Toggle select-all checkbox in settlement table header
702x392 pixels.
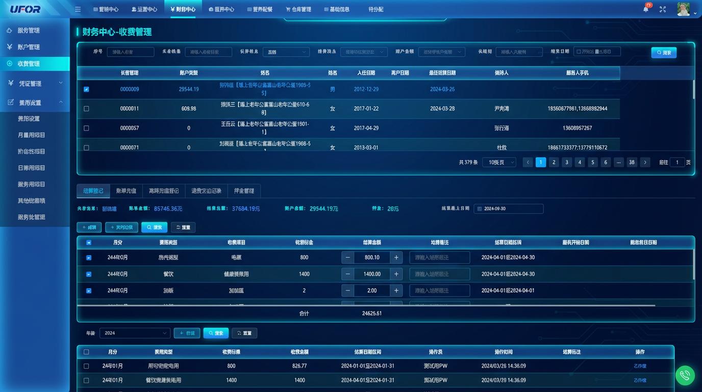(x=89, y=243)
